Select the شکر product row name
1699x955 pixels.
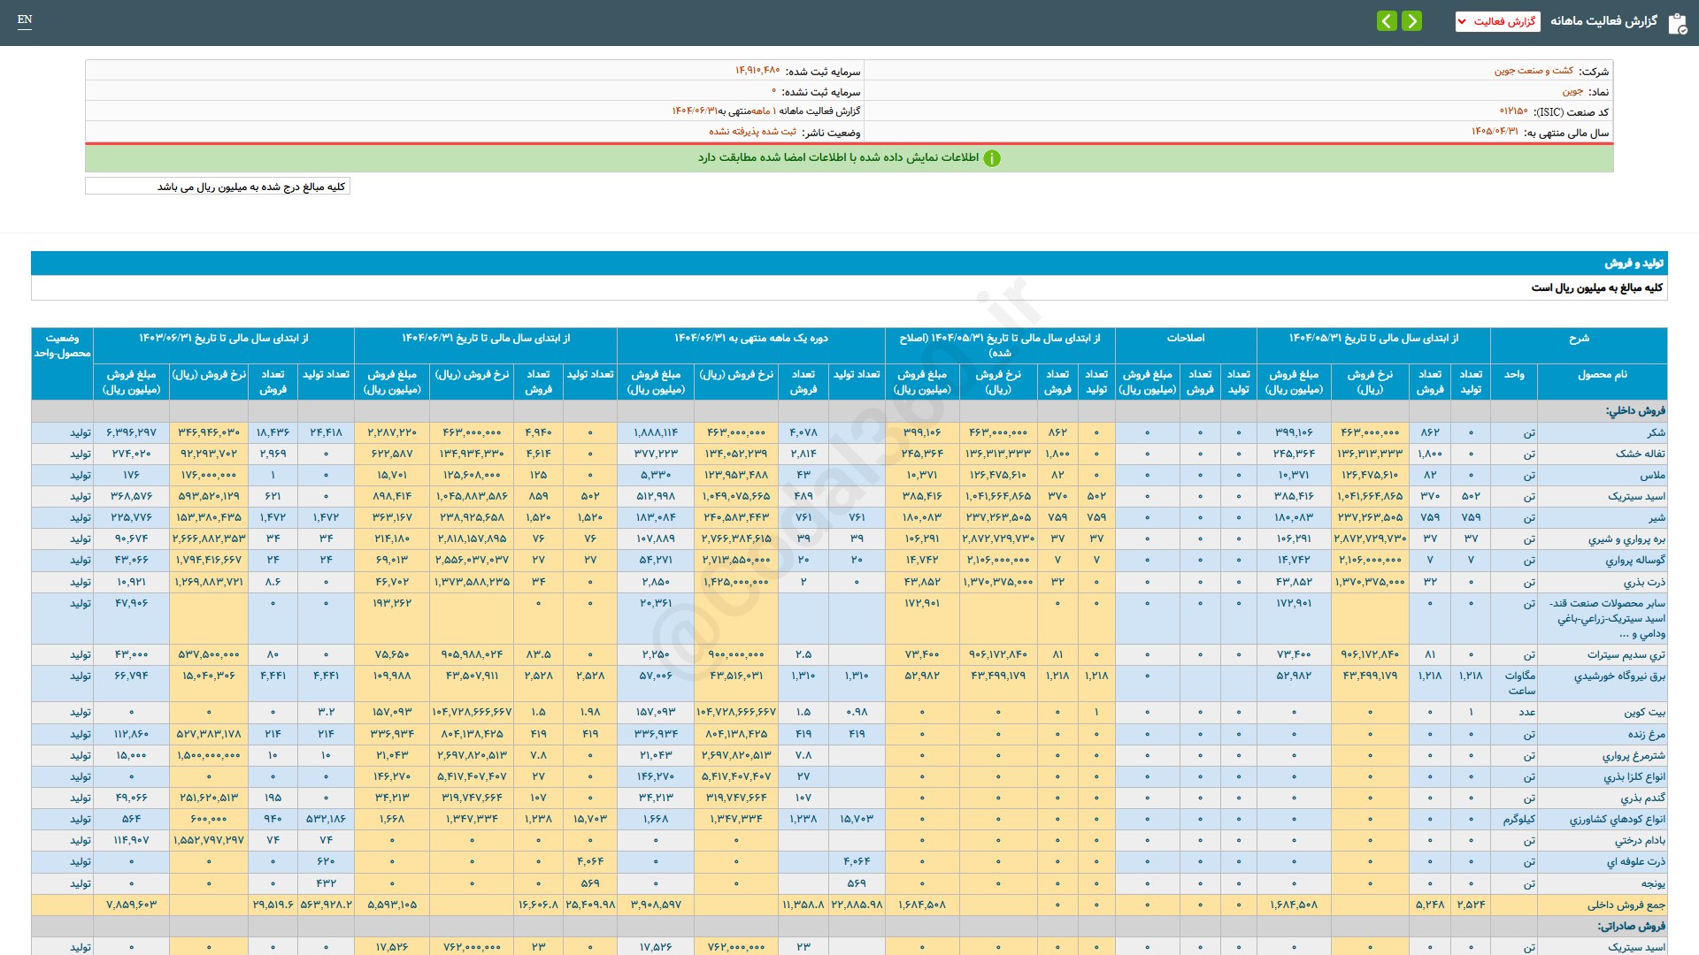click(x=1656, y=433)
